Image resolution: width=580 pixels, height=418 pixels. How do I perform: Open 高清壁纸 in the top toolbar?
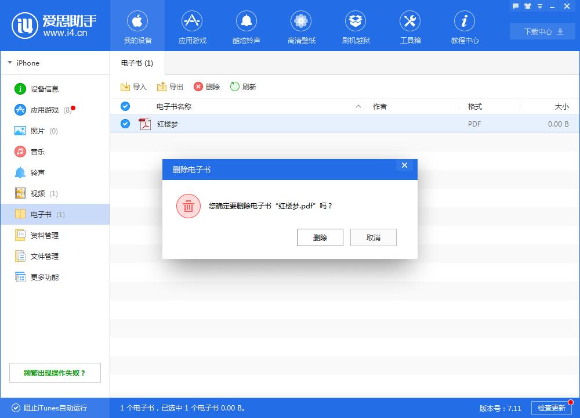301,26
